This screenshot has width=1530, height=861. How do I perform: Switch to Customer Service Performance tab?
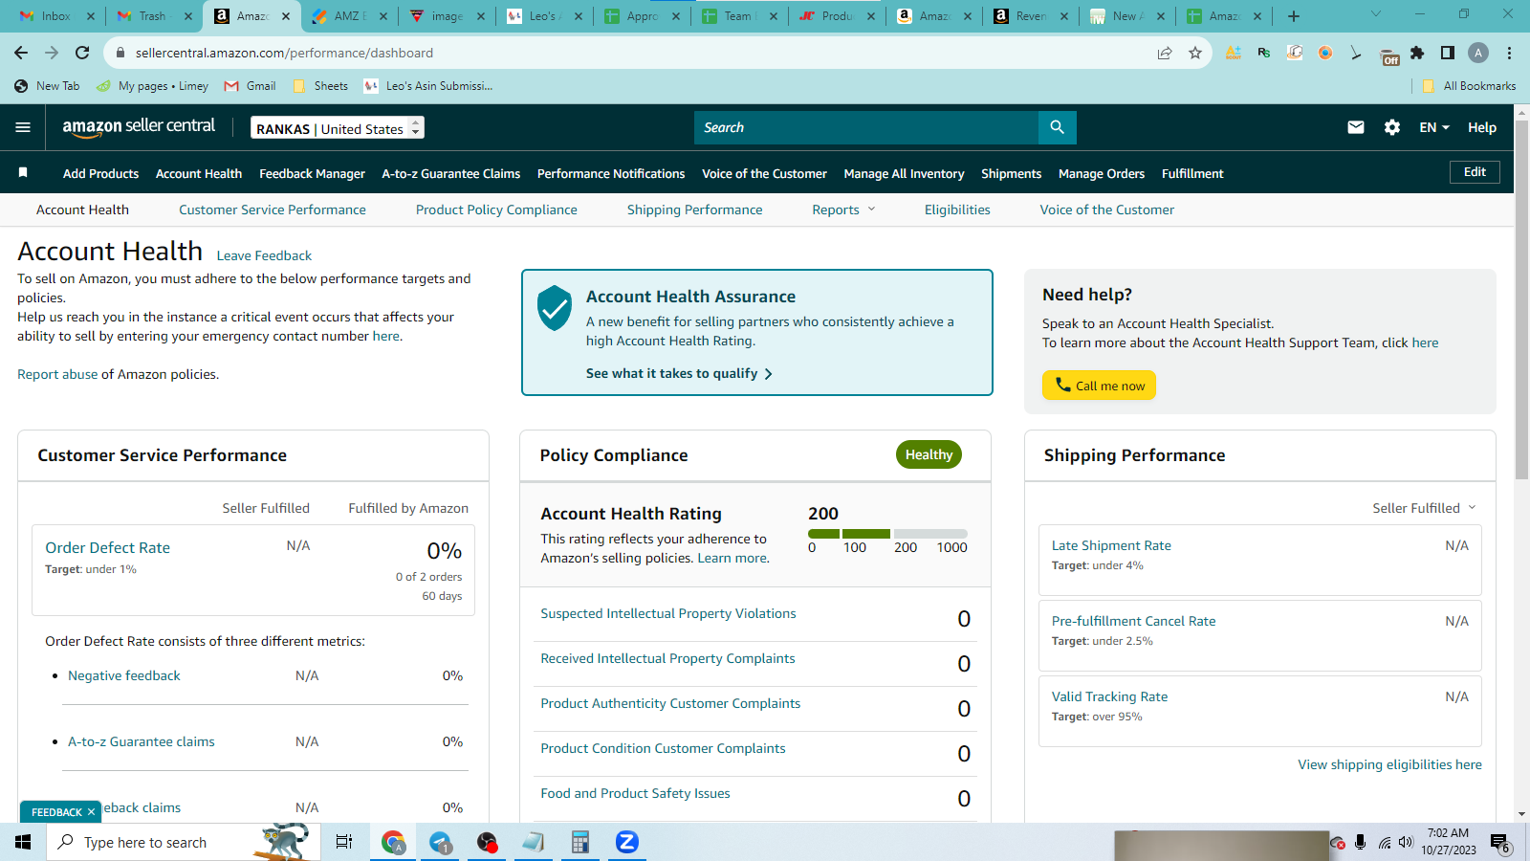coord(273,210)
